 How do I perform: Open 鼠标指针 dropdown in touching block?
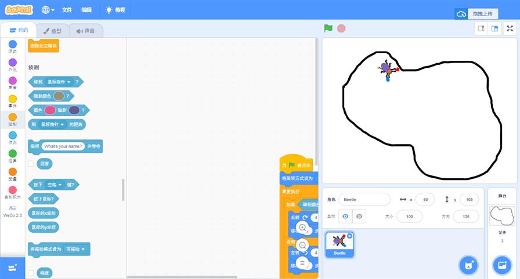point(59,82)
